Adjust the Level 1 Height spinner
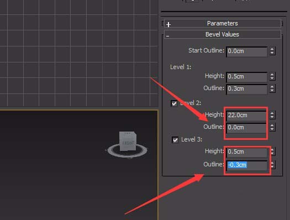 tap(272, 76)
